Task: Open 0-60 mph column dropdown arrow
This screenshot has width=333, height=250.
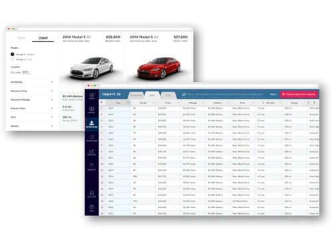Action: (280, 103)
